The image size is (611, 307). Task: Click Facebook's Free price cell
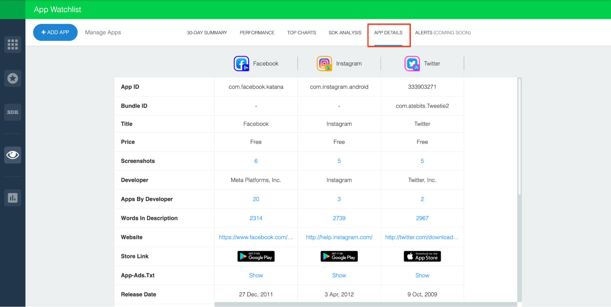(256, 142)
